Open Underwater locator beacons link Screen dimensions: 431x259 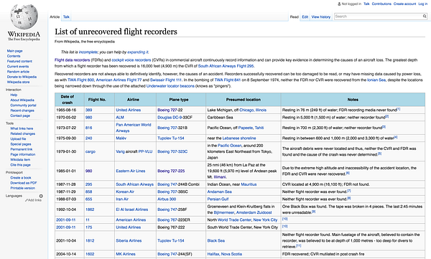pyautogui.click(x=170, y=86)
